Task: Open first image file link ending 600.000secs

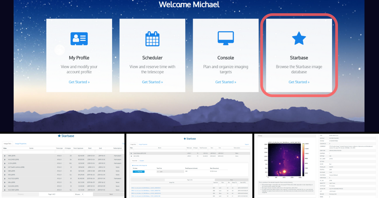Action: point(146,188)
